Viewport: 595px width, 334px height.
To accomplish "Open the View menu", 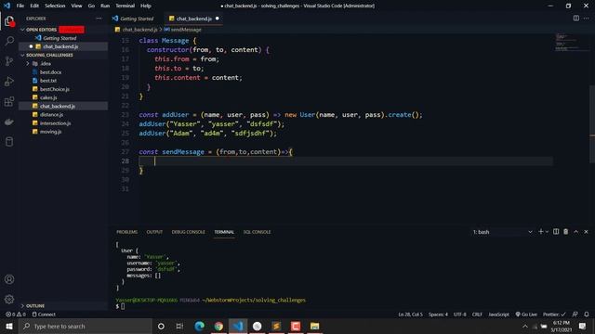I will click(x=76, y=6).
